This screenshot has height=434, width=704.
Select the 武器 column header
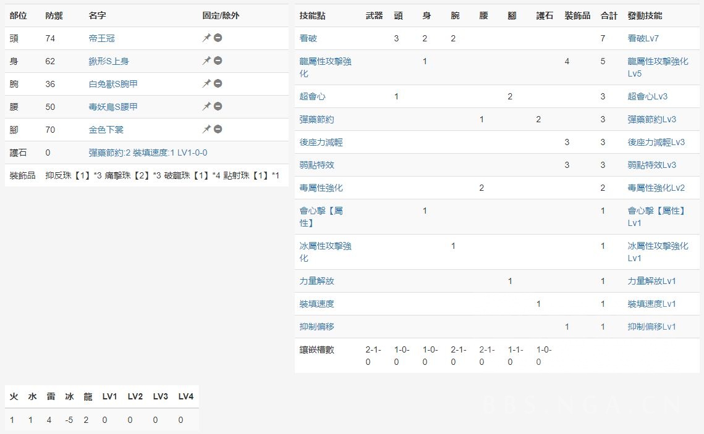374,15
